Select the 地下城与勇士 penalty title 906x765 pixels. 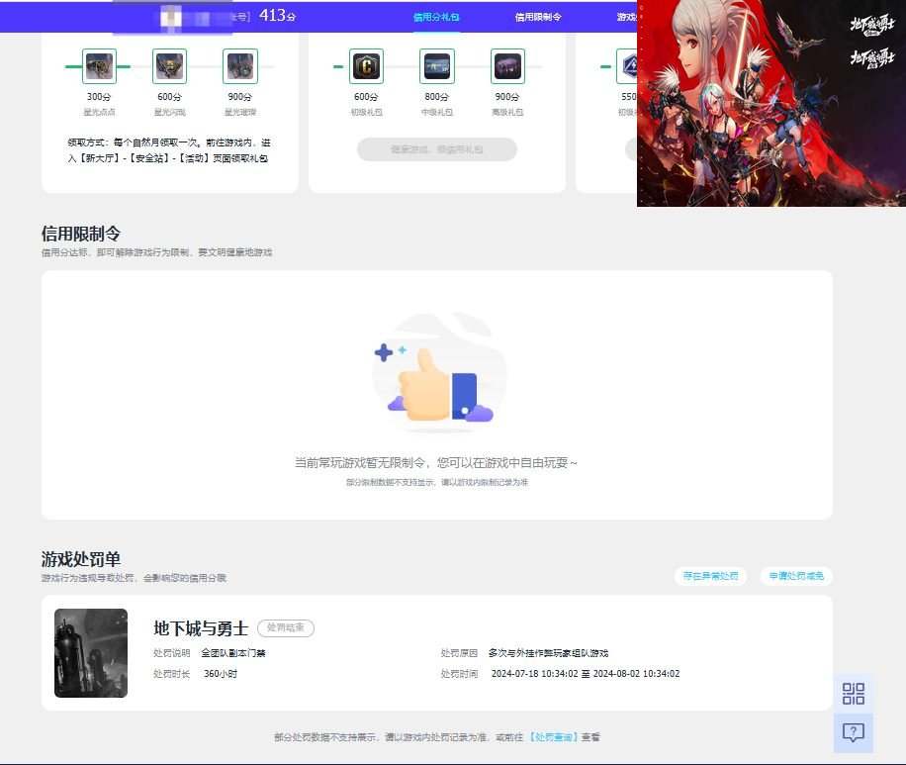coord(201,628)
